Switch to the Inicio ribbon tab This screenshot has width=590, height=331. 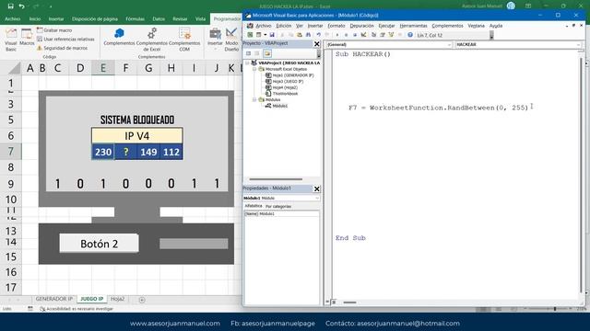click(35, 18)
